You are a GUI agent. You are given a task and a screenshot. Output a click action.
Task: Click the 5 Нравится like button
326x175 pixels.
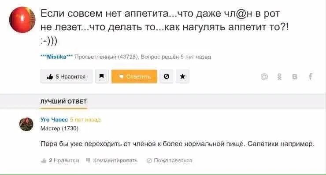tap(67, 77)
